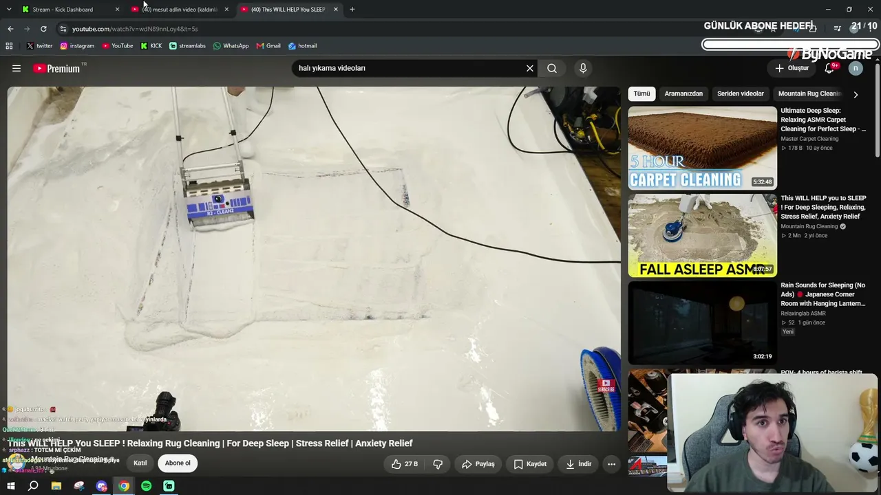
Task: Save video to playlist with Kaydet
Action: [x=530, y=464]
